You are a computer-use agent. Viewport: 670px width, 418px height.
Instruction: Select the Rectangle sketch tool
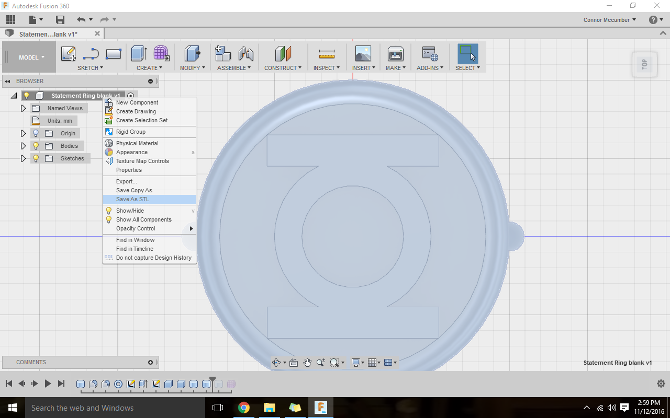(x=114, y=54)
